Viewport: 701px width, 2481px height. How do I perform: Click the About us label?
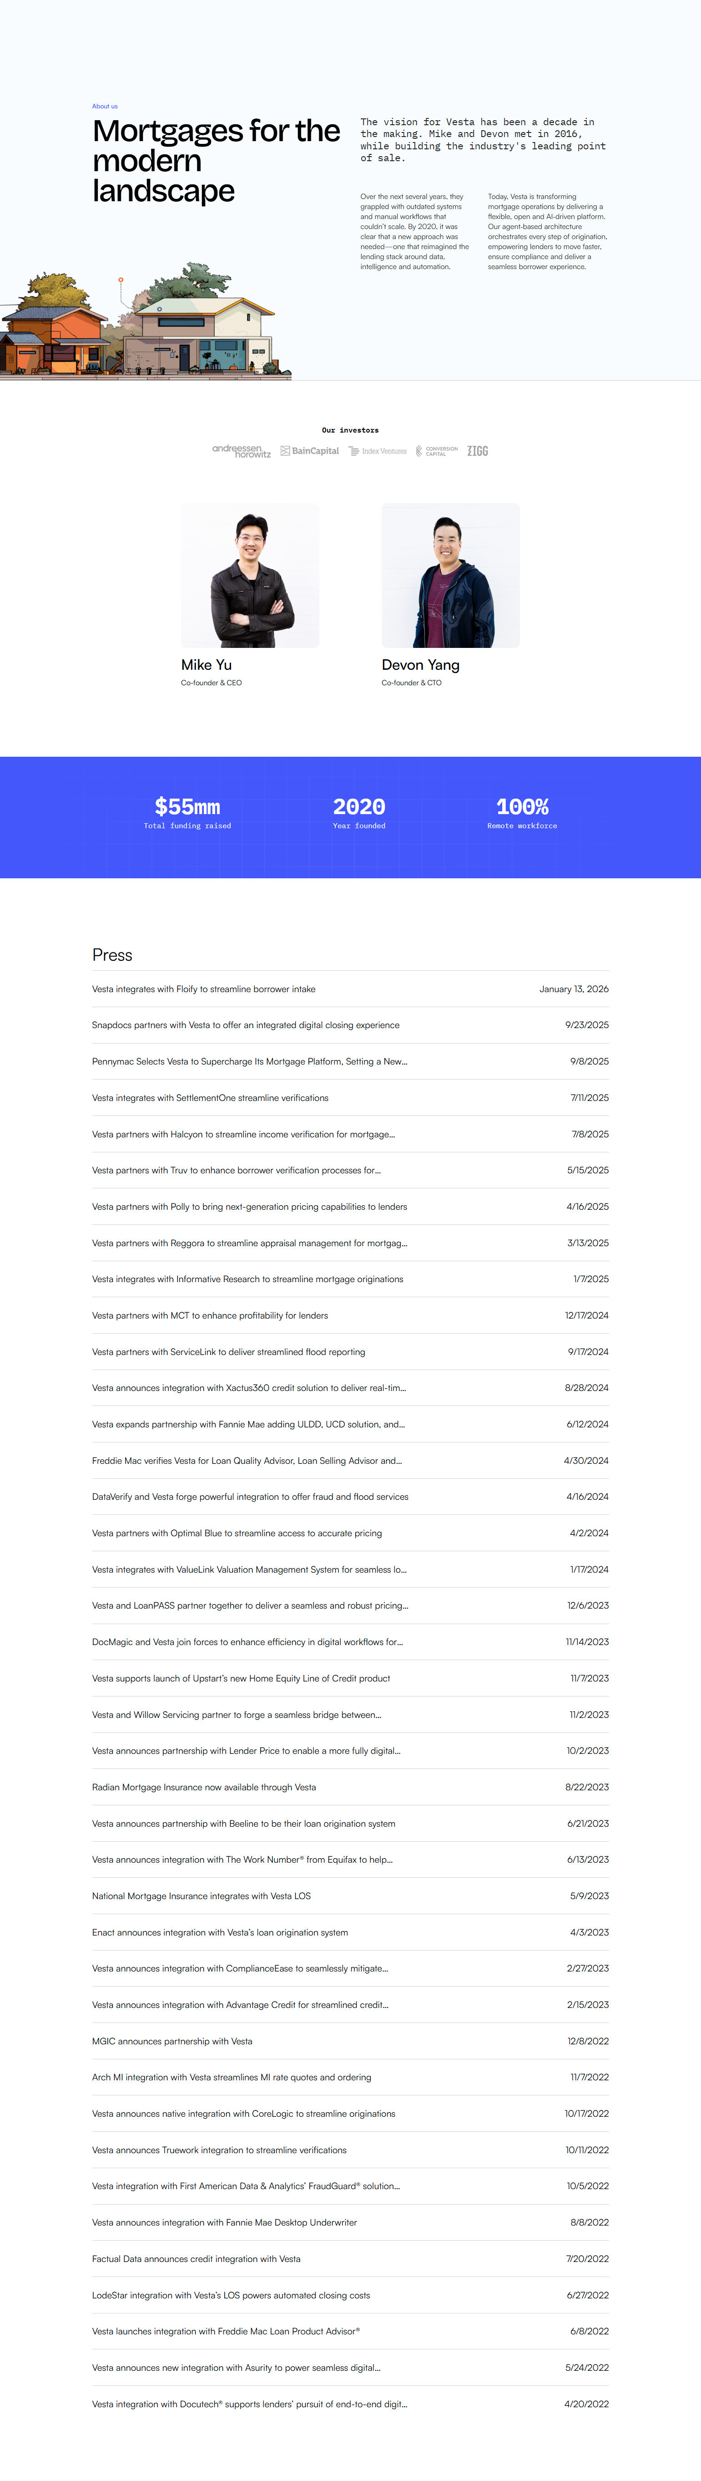tap(105, 106)
